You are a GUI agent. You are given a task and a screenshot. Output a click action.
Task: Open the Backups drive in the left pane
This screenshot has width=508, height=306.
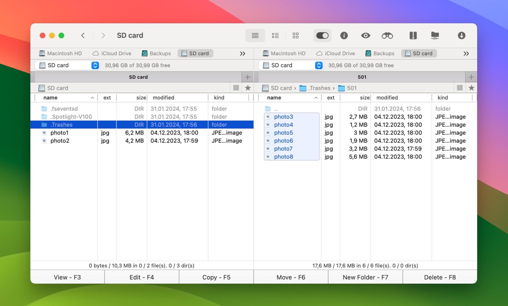coord(156,53)
